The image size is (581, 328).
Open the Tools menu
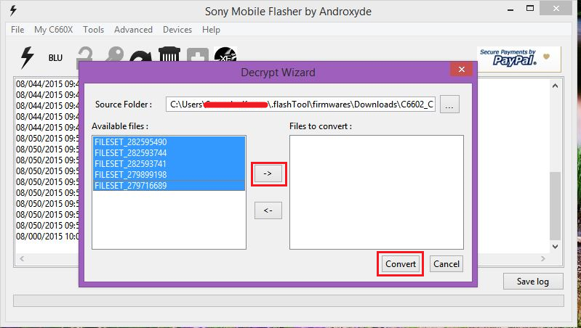pyautogui.click(x=93, y=30)
